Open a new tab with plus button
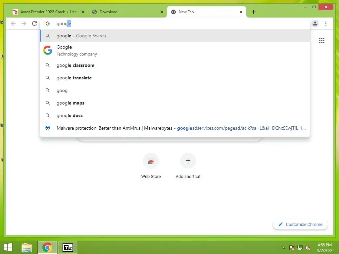The image size is (339, 254). (x=254, y=12)
